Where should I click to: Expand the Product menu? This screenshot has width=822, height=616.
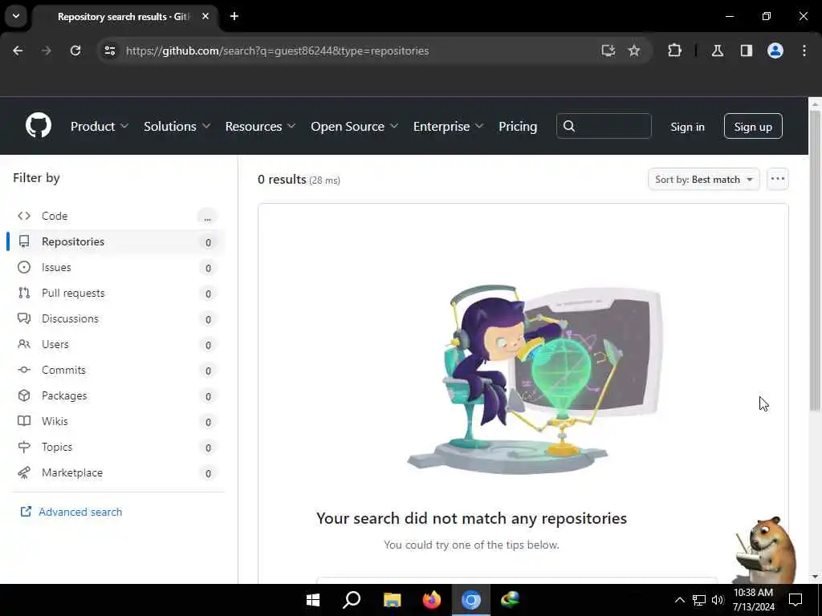[99, 126]
